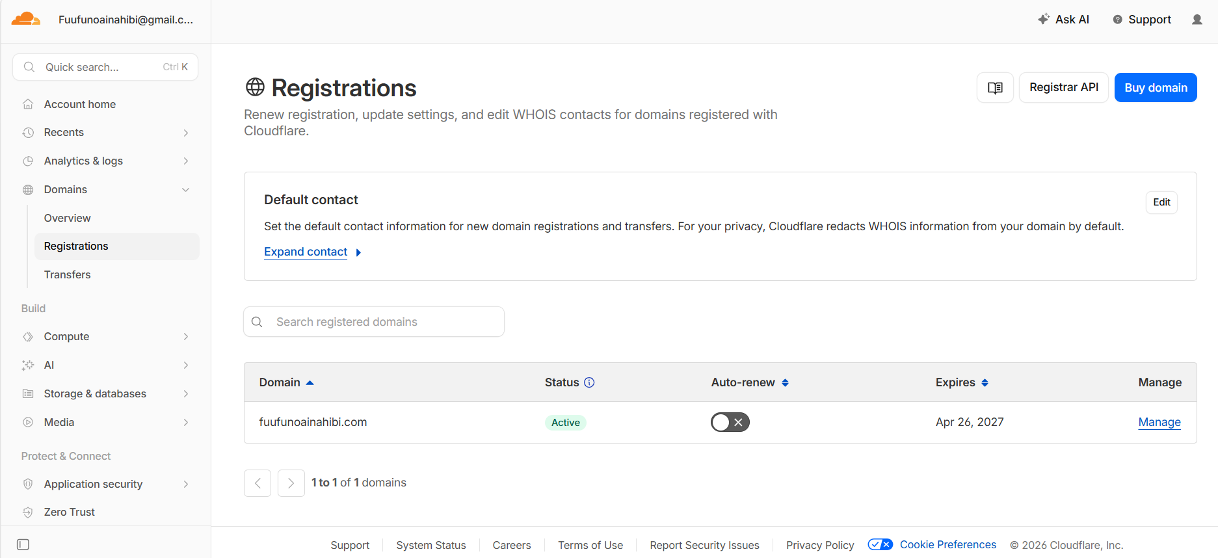Open the documentation book icon button
The height and width of the screenshot is (558, 1218).
(995, 88)
